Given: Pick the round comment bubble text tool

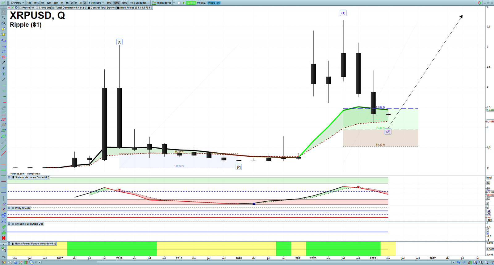Looking at the screenshot, I should click(x=3, y=74).
